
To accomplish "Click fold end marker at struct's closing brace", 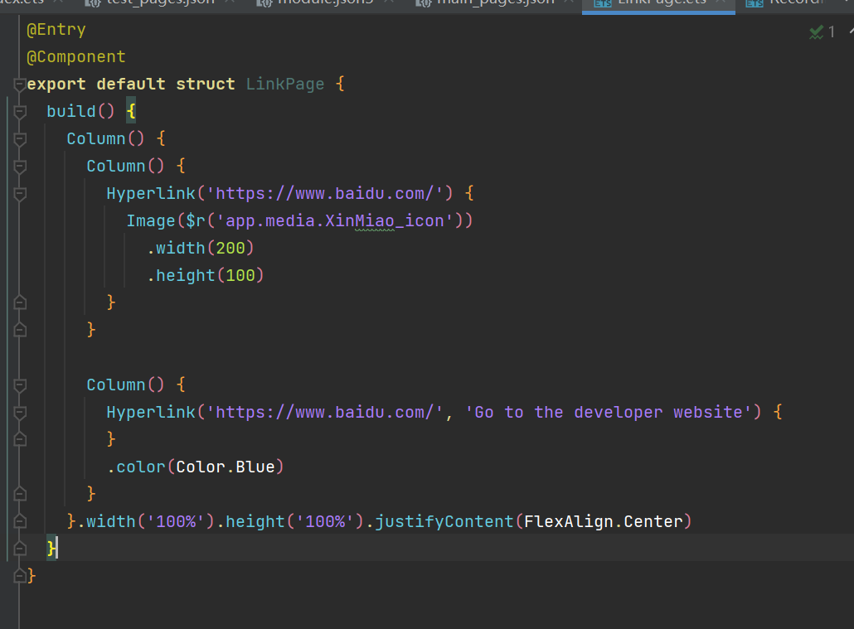I will [x=20, y=576].
